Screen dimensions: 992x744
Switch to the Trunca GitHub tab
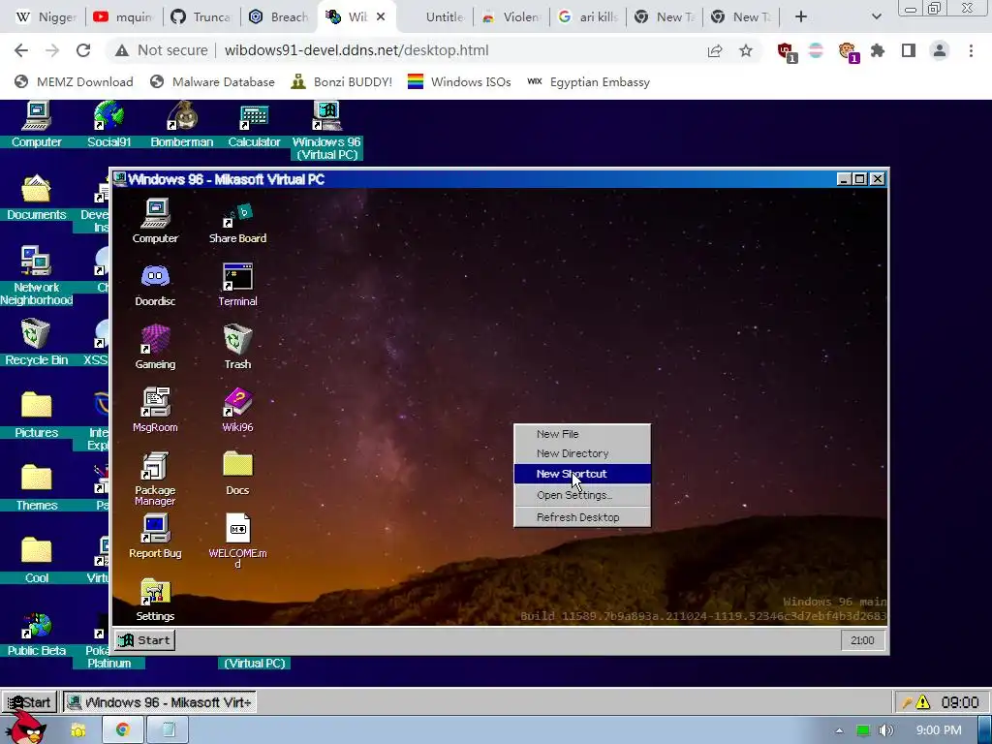[x=201, y=17]
